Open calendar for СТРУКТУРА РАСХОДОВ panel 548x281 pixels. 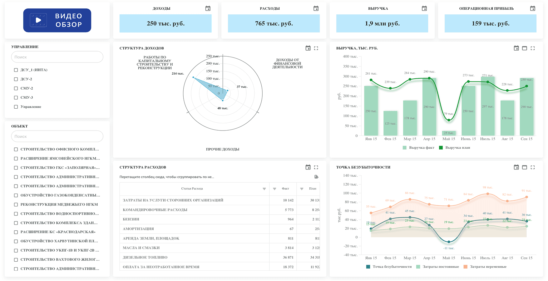[308, 167]
